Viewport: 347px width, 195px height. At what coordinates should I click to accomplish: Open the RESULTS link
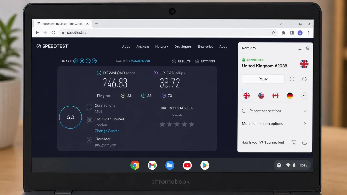pyautogui.click(x=181, y=61)
